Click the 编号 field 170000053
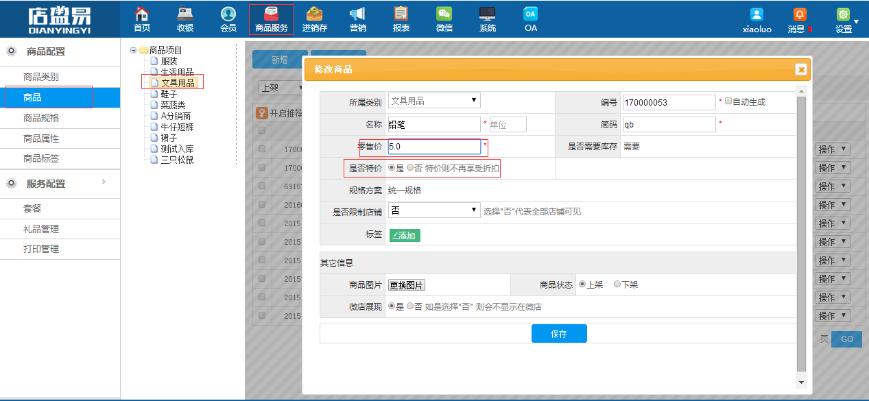 (x=669, y=102)
